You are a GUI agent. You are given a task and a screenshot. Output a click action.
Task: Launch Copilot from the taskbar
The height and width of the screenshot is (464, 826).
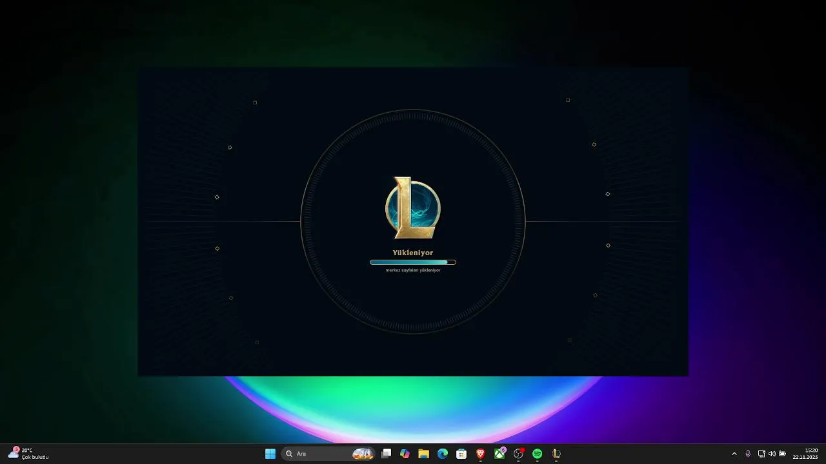tap(405, 454)
